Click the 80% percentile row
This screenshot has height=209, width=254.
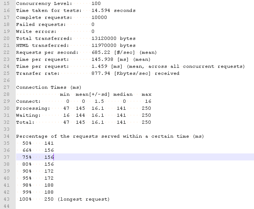38,164
